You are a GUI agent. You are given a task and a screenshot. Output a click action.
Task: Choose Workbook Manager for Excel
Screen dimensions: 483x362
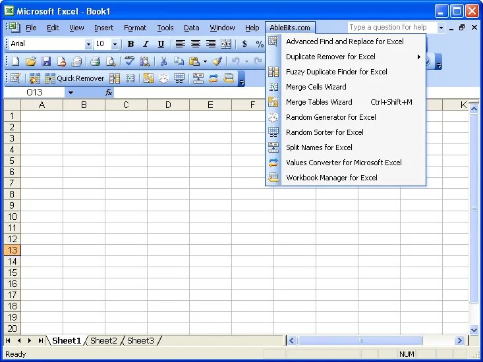346,178
